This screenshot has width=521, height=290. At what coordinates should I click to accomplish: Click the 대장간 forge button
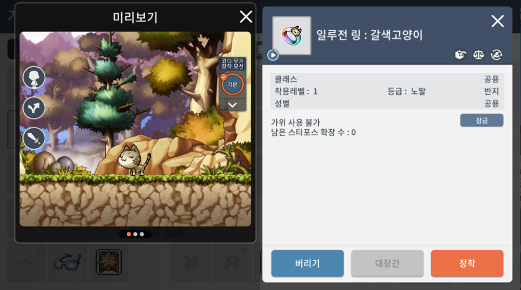tap(387, 263)
